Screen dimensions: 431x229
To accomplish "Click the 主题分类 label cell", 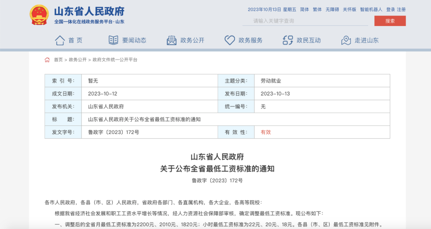I will [x=236, y=80].
